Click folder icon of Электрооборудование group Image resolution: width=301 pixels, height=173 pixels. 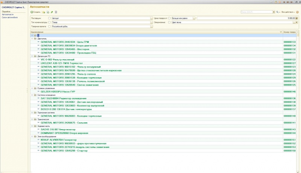click(35, 137)
